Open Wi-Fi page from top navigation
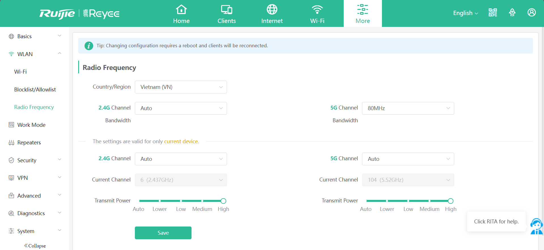This screenshot has width=544, height=250. (x=317, y=14)
